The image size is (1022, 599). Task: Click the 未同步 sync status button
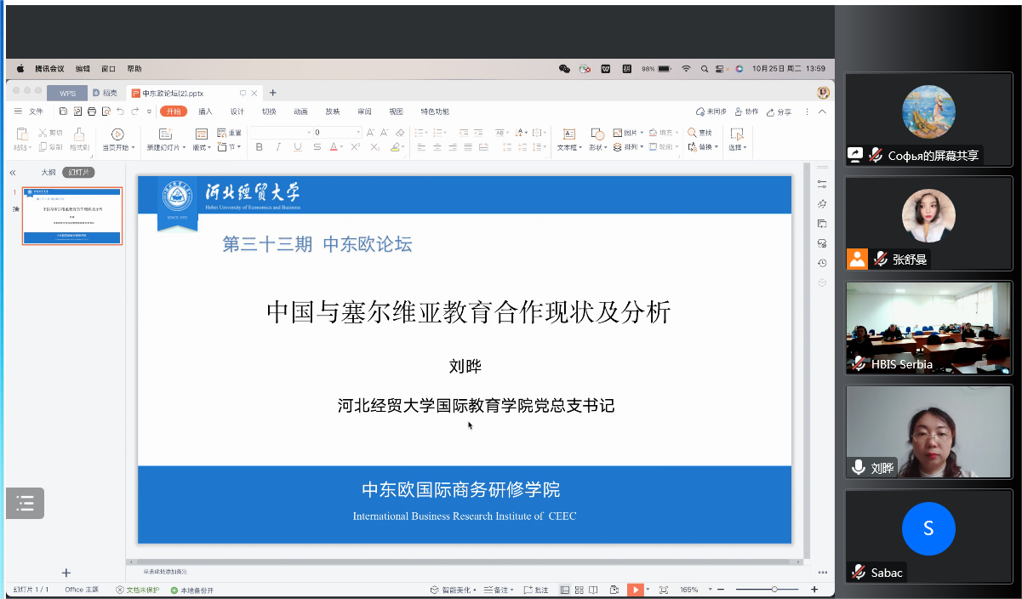[711, 111]
